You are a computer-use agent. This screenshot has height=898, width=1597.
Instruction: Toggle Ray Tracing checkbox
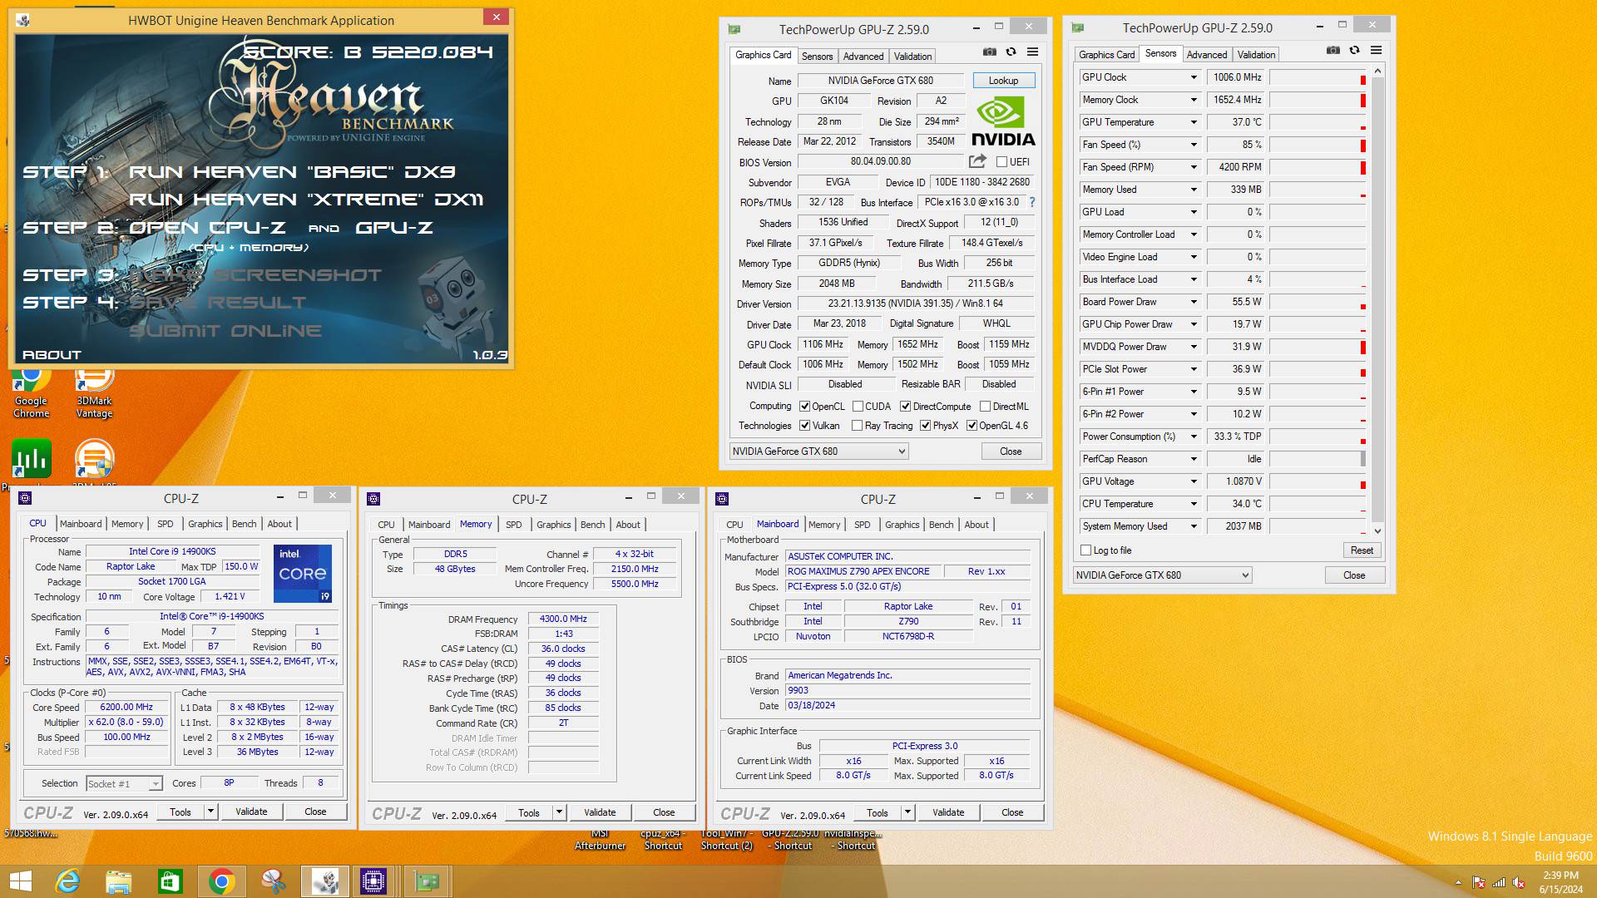858,426
